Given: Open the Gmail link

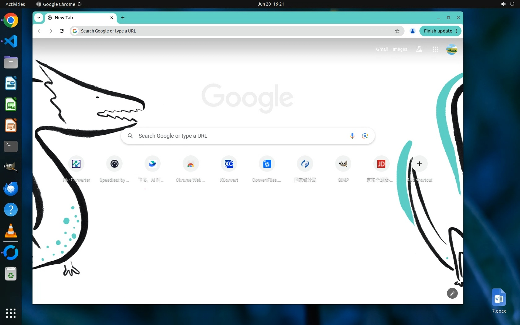Looking at the screenshot, I should [382, 50].
